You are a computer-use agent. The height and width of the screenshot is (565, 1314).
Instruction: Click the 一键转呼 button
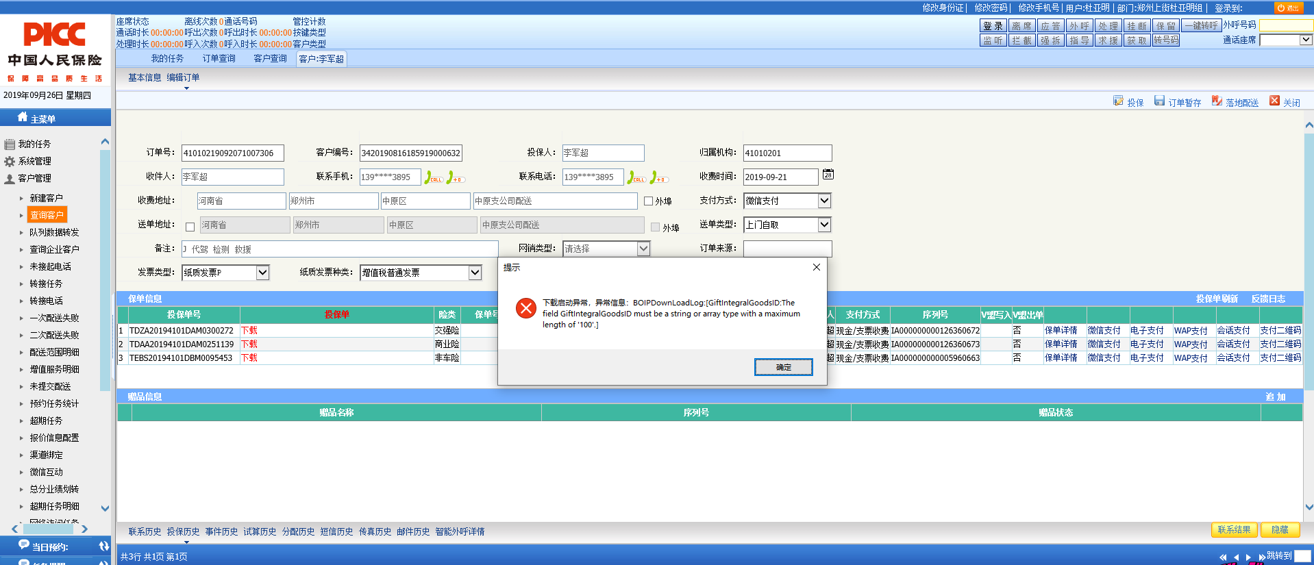[x=1202, y=26]
